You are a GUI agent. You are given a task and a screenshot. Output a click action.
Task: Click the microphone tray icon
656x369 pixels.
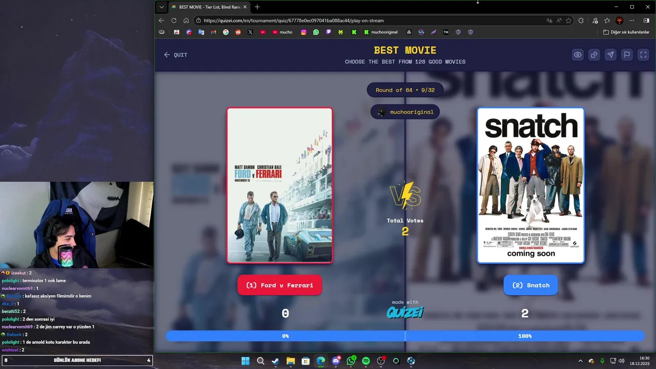coord(602,361)
